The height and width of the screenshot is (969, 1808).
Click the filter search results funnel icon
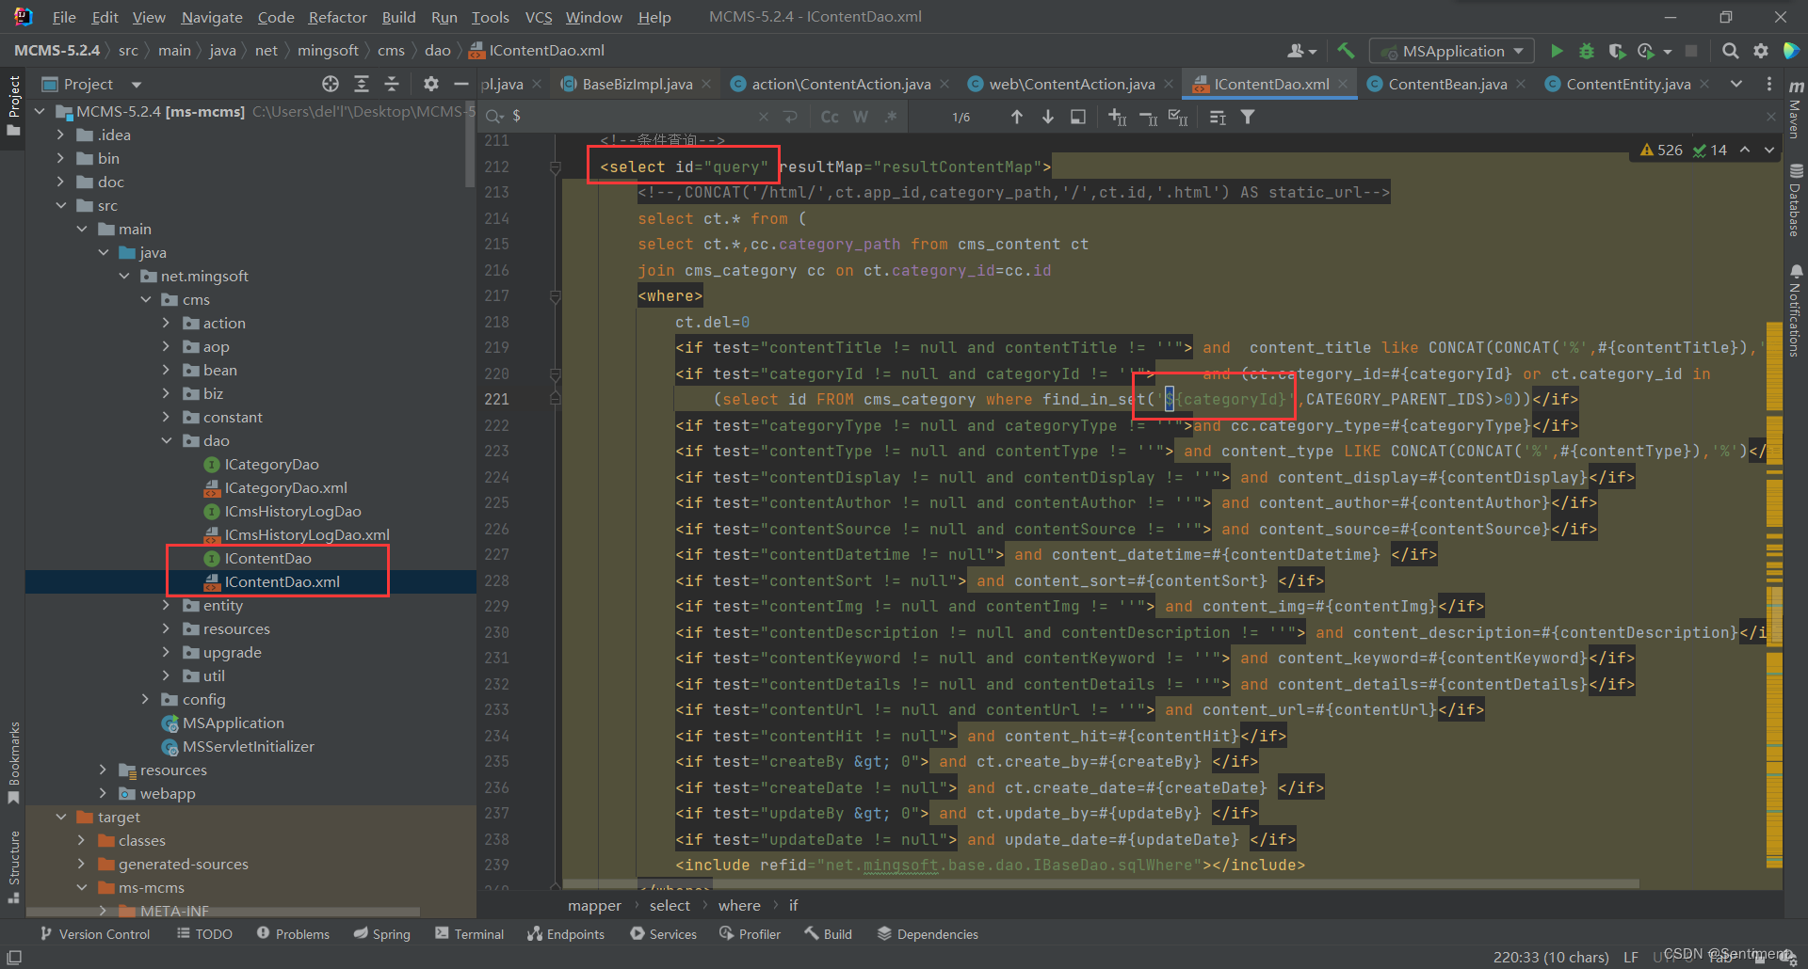(x=1248, y=117)
